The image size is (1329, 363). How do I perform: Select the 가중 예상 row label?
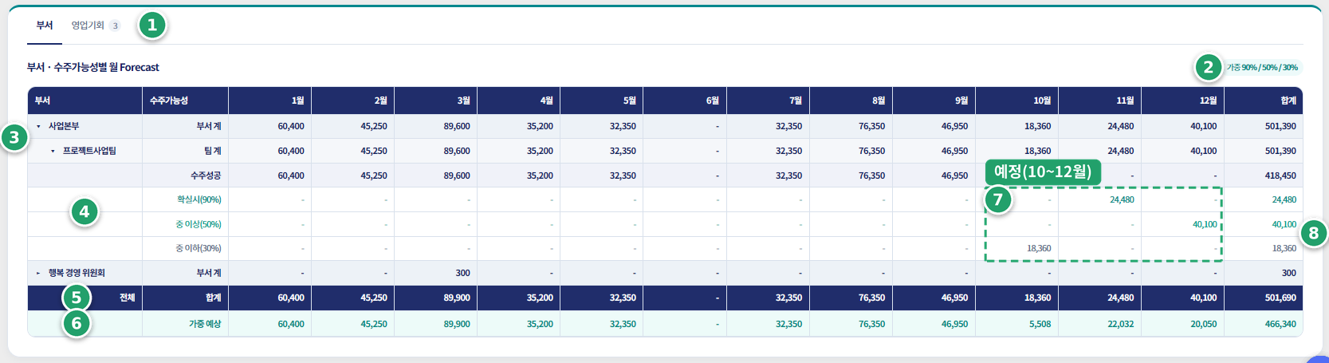(x=205, y=324)
